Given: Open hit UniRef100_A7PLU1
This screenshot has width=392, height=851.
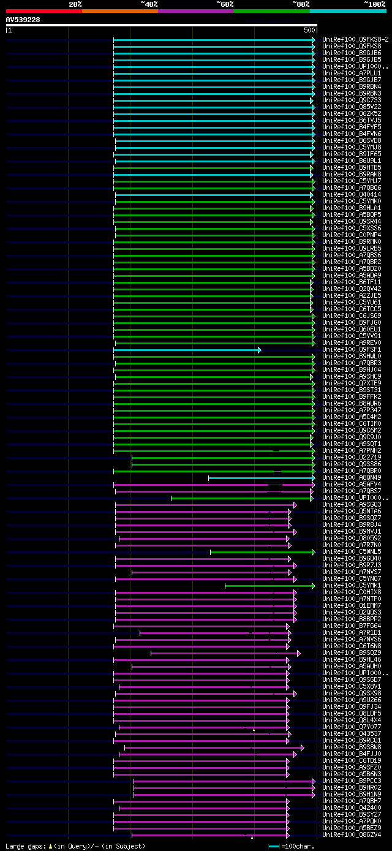Looking at the screenshot, I should pyautogui.click(x=352, y=74).
